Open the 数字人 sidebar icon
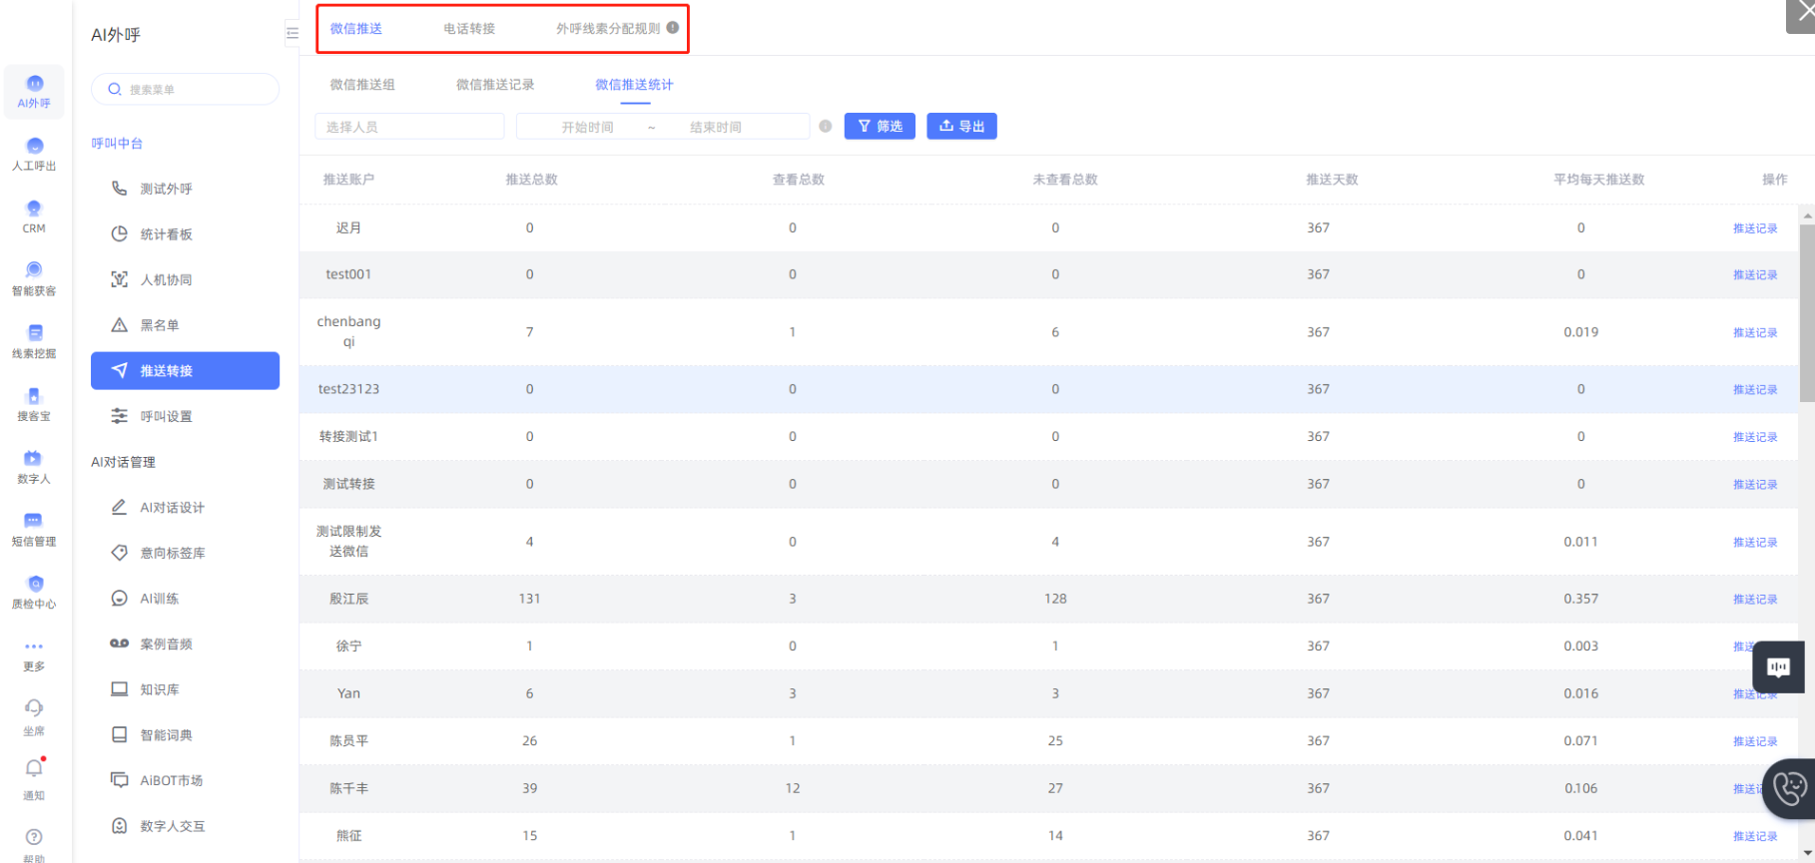Image resolution: width=1815 pixels, height=863 pixels. [34, 466]
